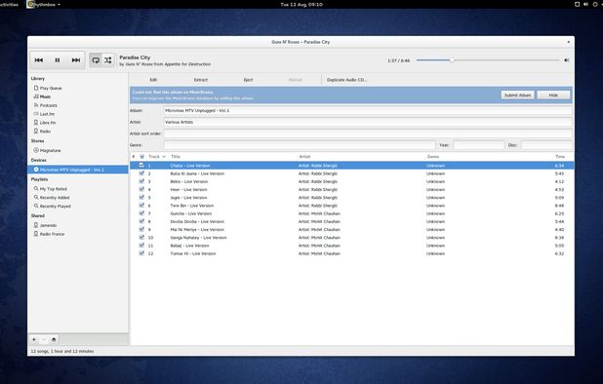Open Radio France shared source
Image resolution: width=603 pixels, height=384 pixels.
coord(52,234)
